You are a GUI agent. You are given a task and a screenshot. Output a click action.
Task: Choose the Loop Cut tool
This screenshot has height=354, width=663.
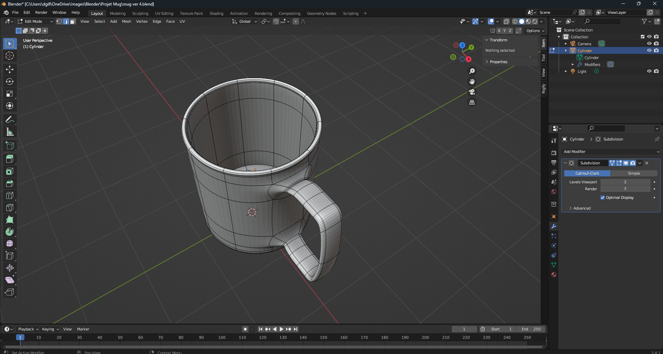pos(10,195)
